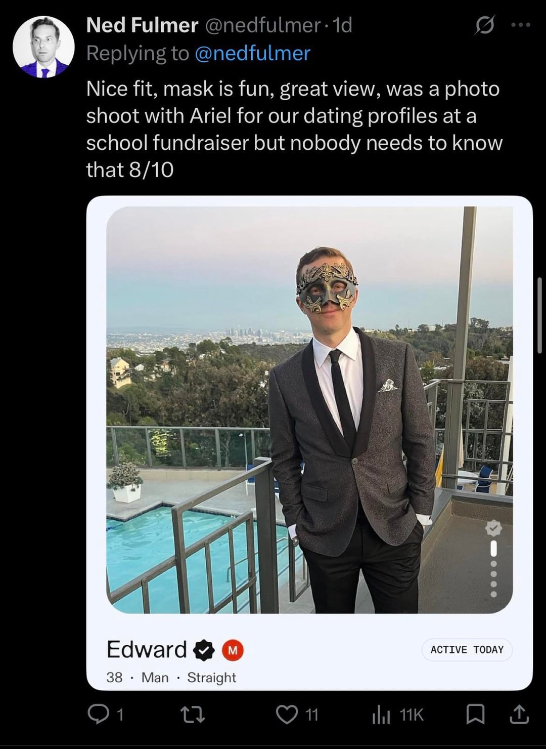Click the tweet text starting with Nice fit

[x=293, y=129]
